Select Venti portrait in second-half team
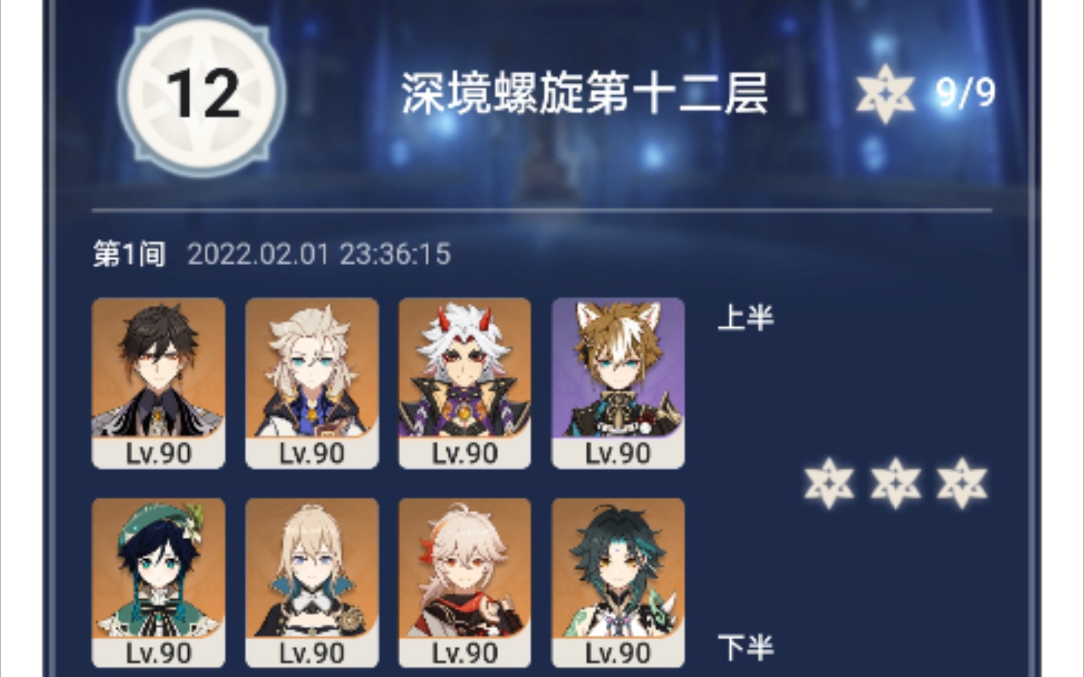The height and width of the screenshot is (677, 1084). (x=158, y=583)
